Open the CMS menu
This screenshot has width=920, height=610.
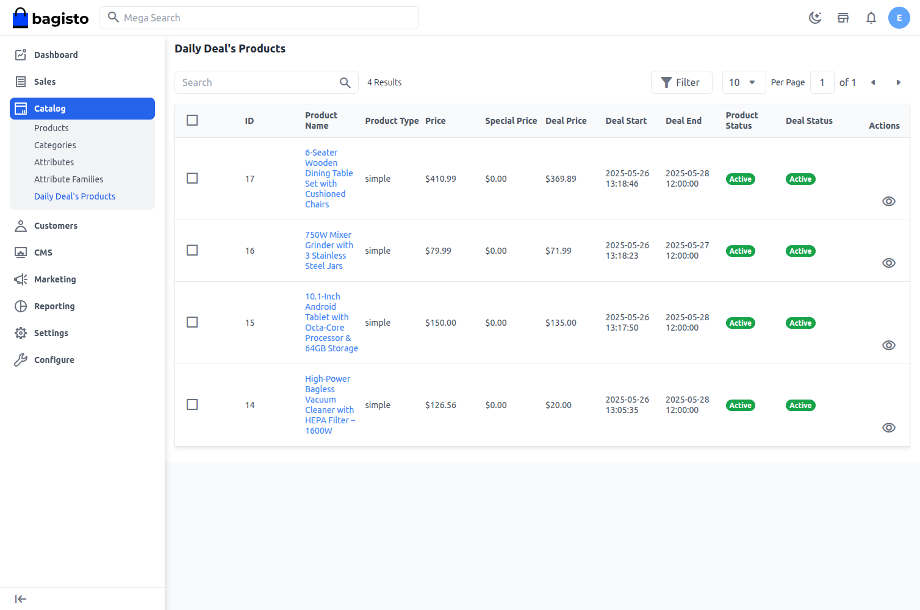pos(82,253)
